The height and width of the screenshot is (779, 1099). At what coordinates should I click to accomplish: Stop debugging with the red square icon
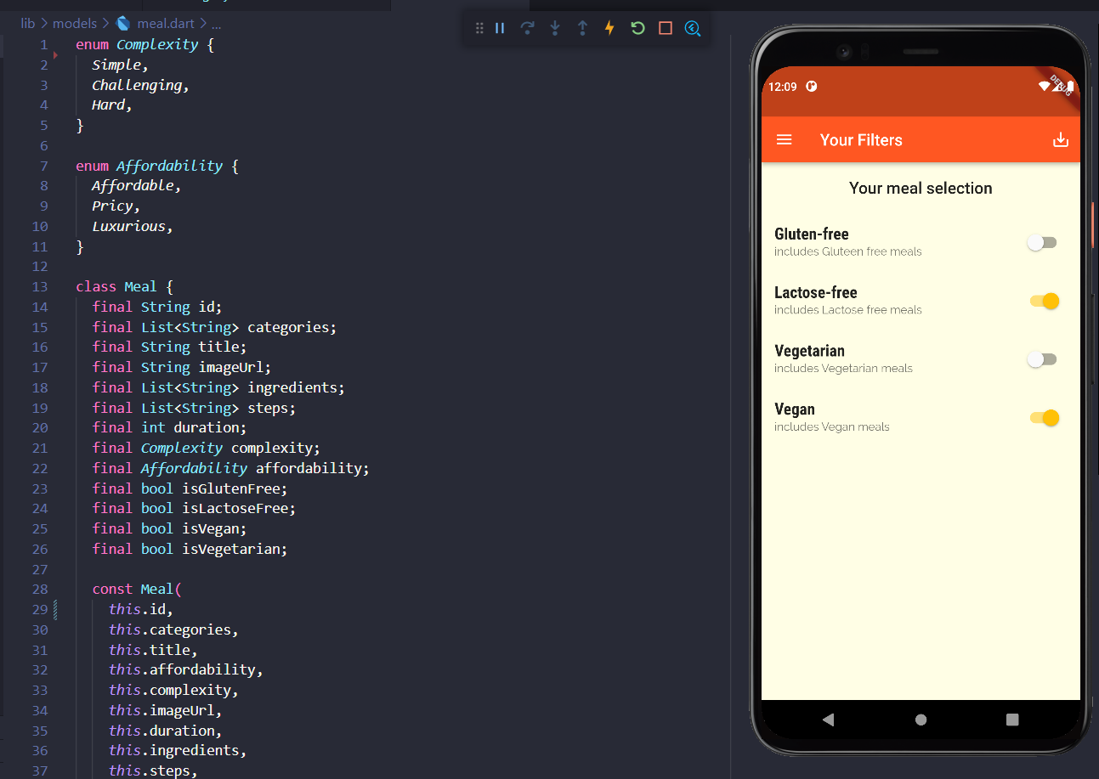coord(665,28)
